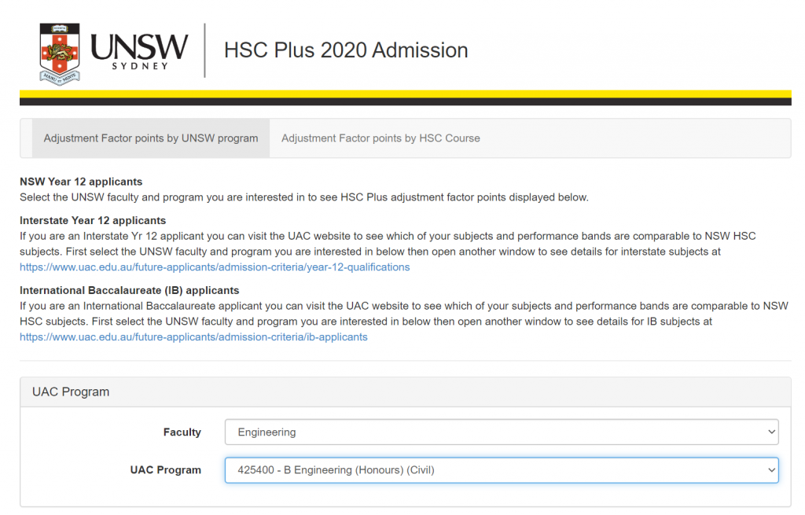Click the chevron arrow on the UAC Program select
805x515 pixels.
click(x=769, y=470)
